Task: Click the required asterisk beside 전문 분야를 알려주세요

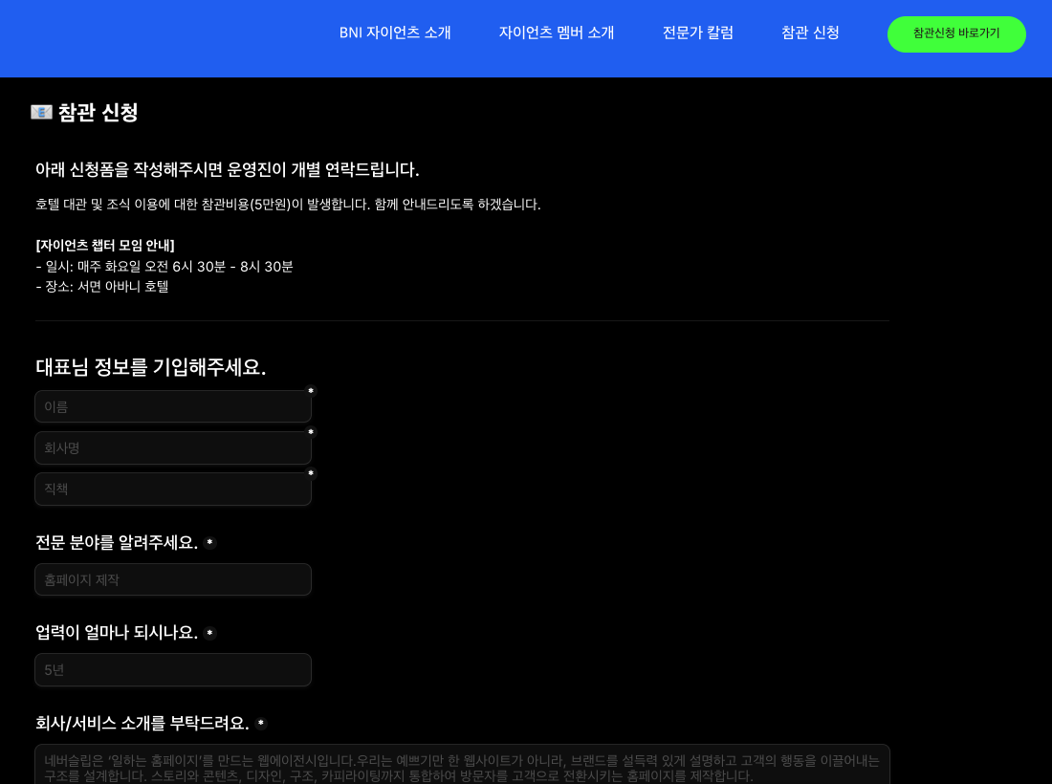Action: pyautogui.click(x=209, y=543)
